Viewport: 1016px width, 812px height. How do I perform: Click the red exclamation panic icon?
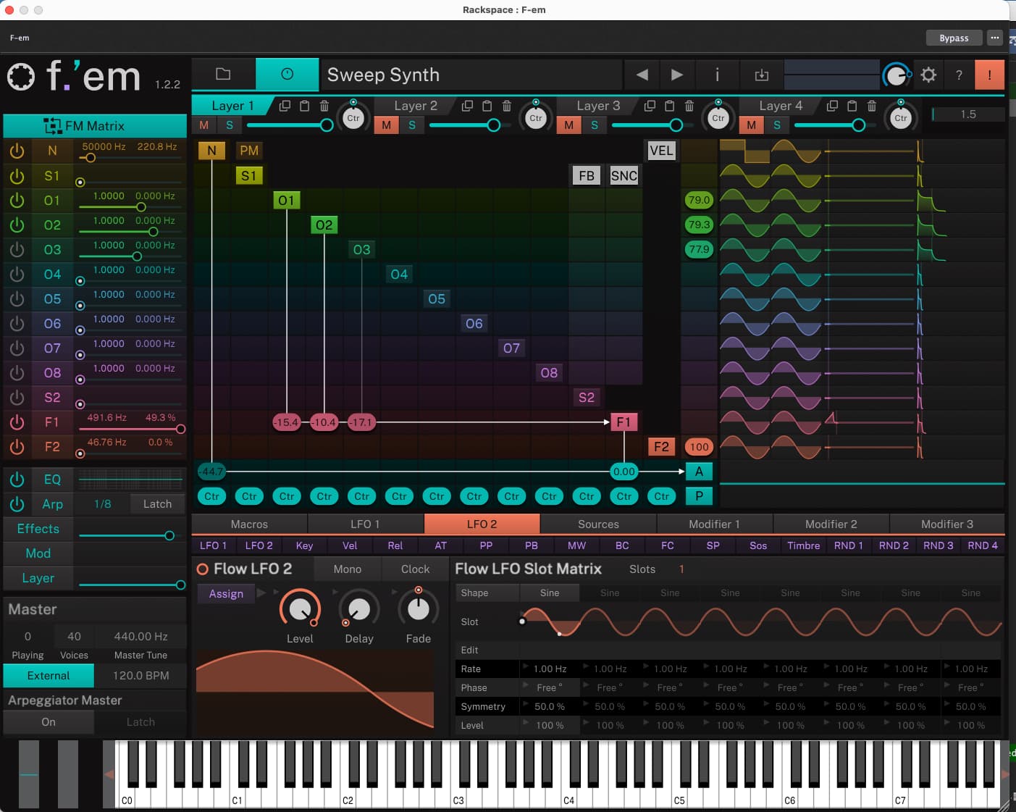[x=989, y=75]
